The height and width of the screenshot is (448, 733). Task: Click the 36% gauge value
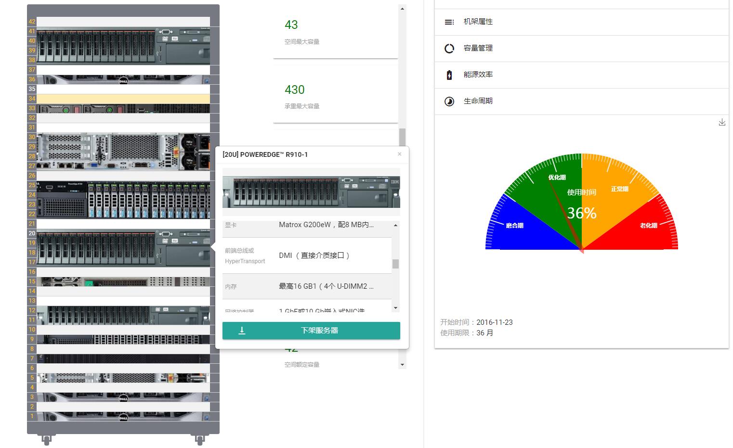pyautogui.click(x=582, y=213)
